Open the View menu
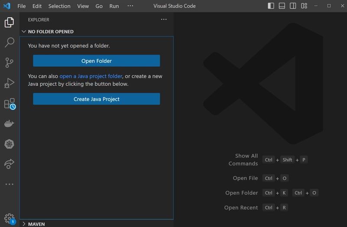The height and width of the screenshot is (227, 347). click(83, 6)
